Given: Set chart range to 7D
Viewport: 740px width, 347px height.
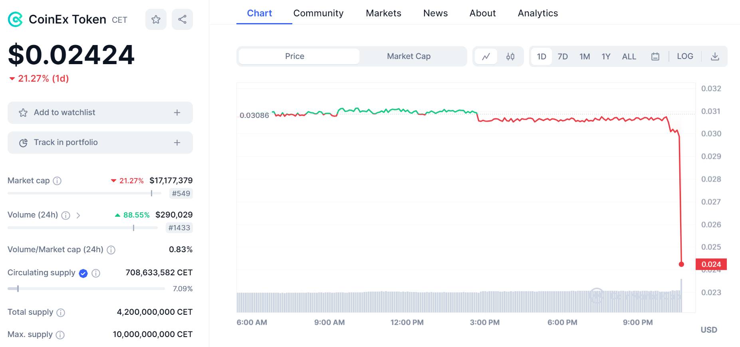Looking at the screenshot, I should 563,56.
